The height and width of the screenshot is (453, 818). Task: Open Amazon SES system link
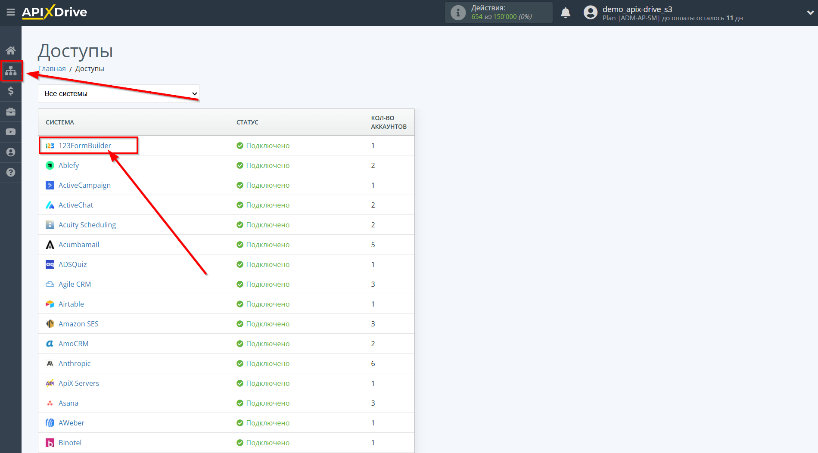point(78,324)
